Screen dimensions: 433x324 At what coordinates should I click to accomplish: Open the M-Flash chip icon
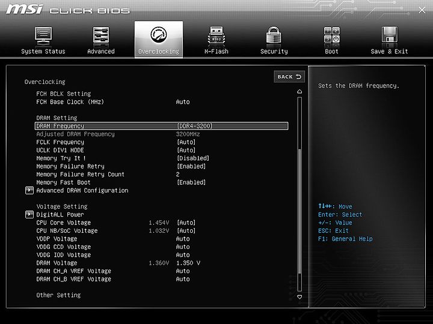tap(216, 36)
